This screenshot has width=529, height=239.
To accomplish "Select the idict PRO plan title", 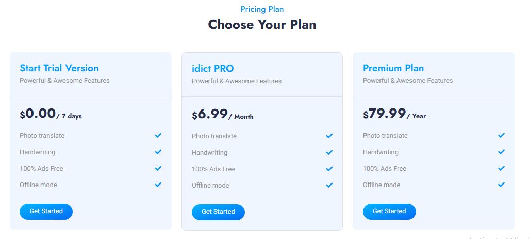I will (x=213, y=69).
